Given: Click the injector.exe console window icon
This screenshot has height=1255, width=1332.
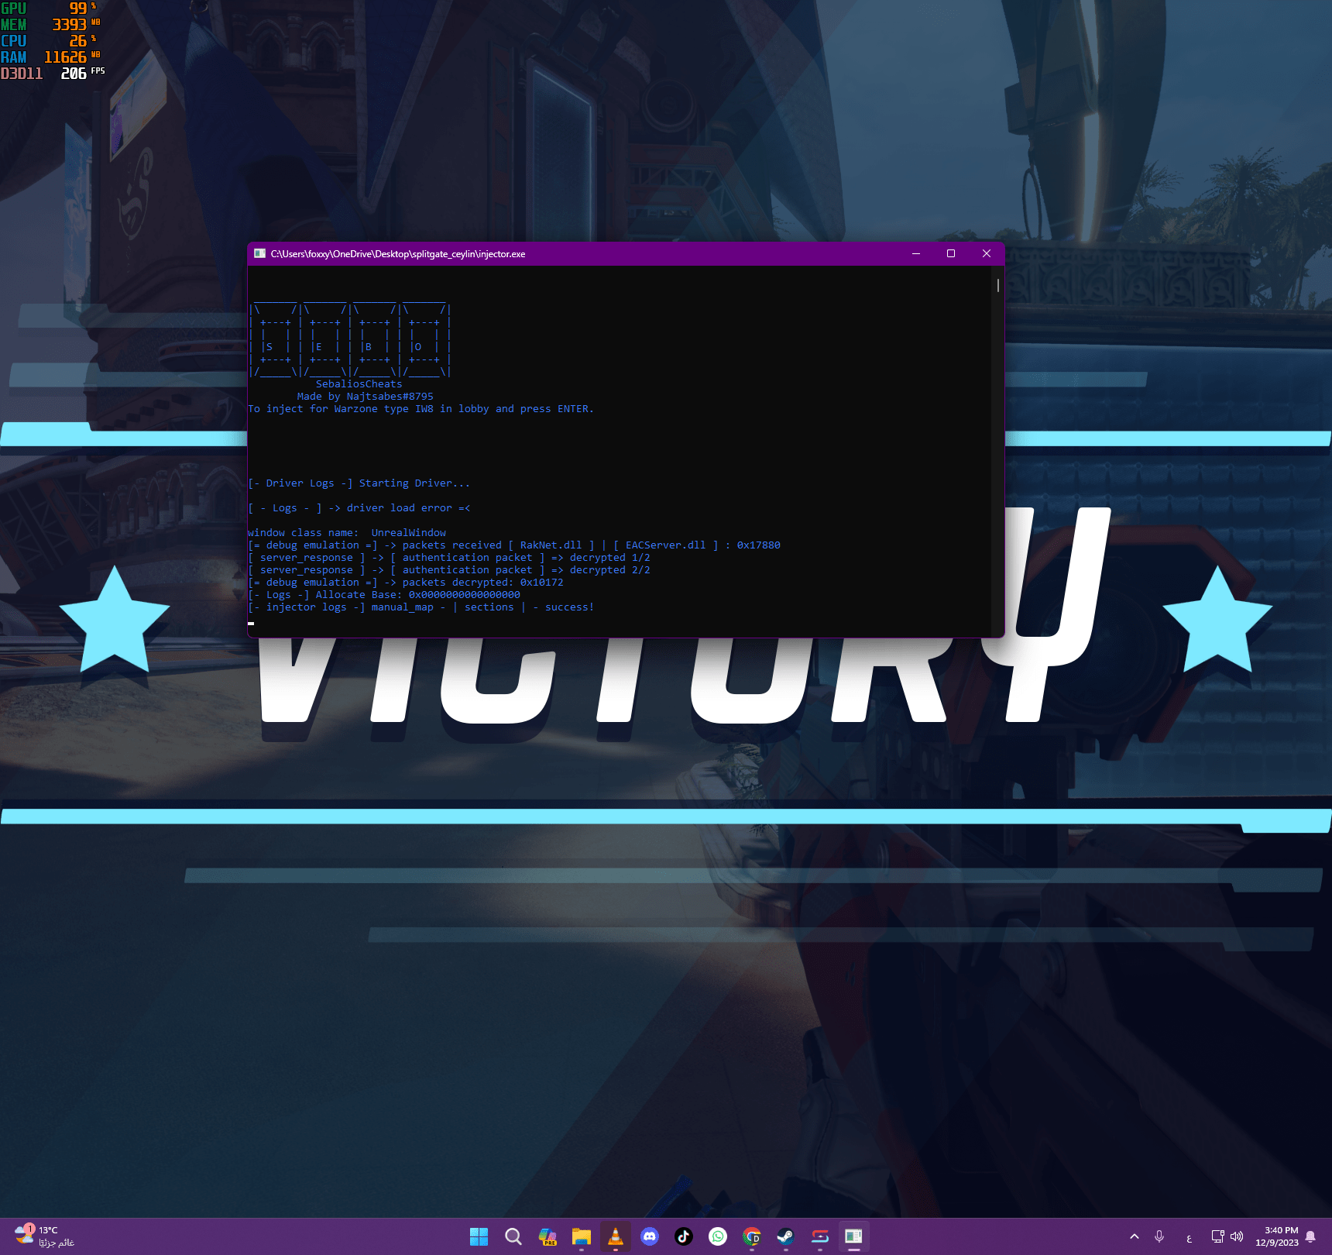Looking at the screenshot, I should click(x=260, y=253).
